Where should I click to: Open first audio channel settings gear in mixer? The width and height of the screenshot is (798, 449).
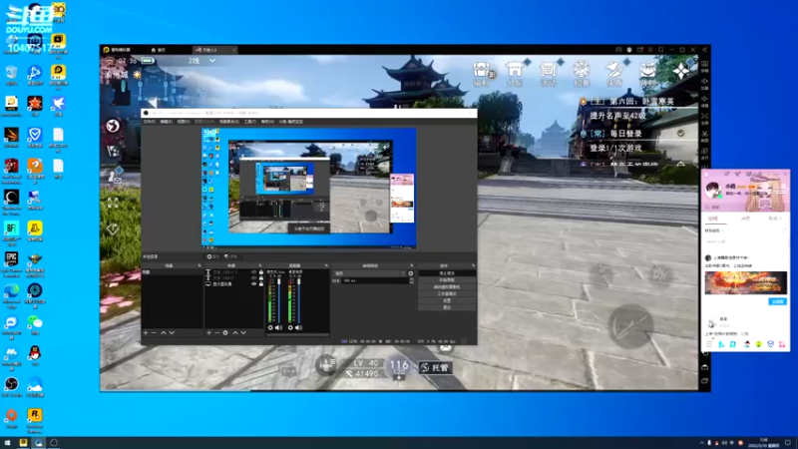pyautogui.click(x=270, y=328)
